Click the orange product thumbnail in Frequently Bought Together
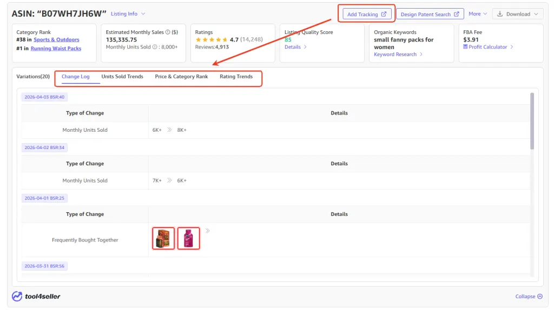554x310 pixels. [x=163, y=238]
